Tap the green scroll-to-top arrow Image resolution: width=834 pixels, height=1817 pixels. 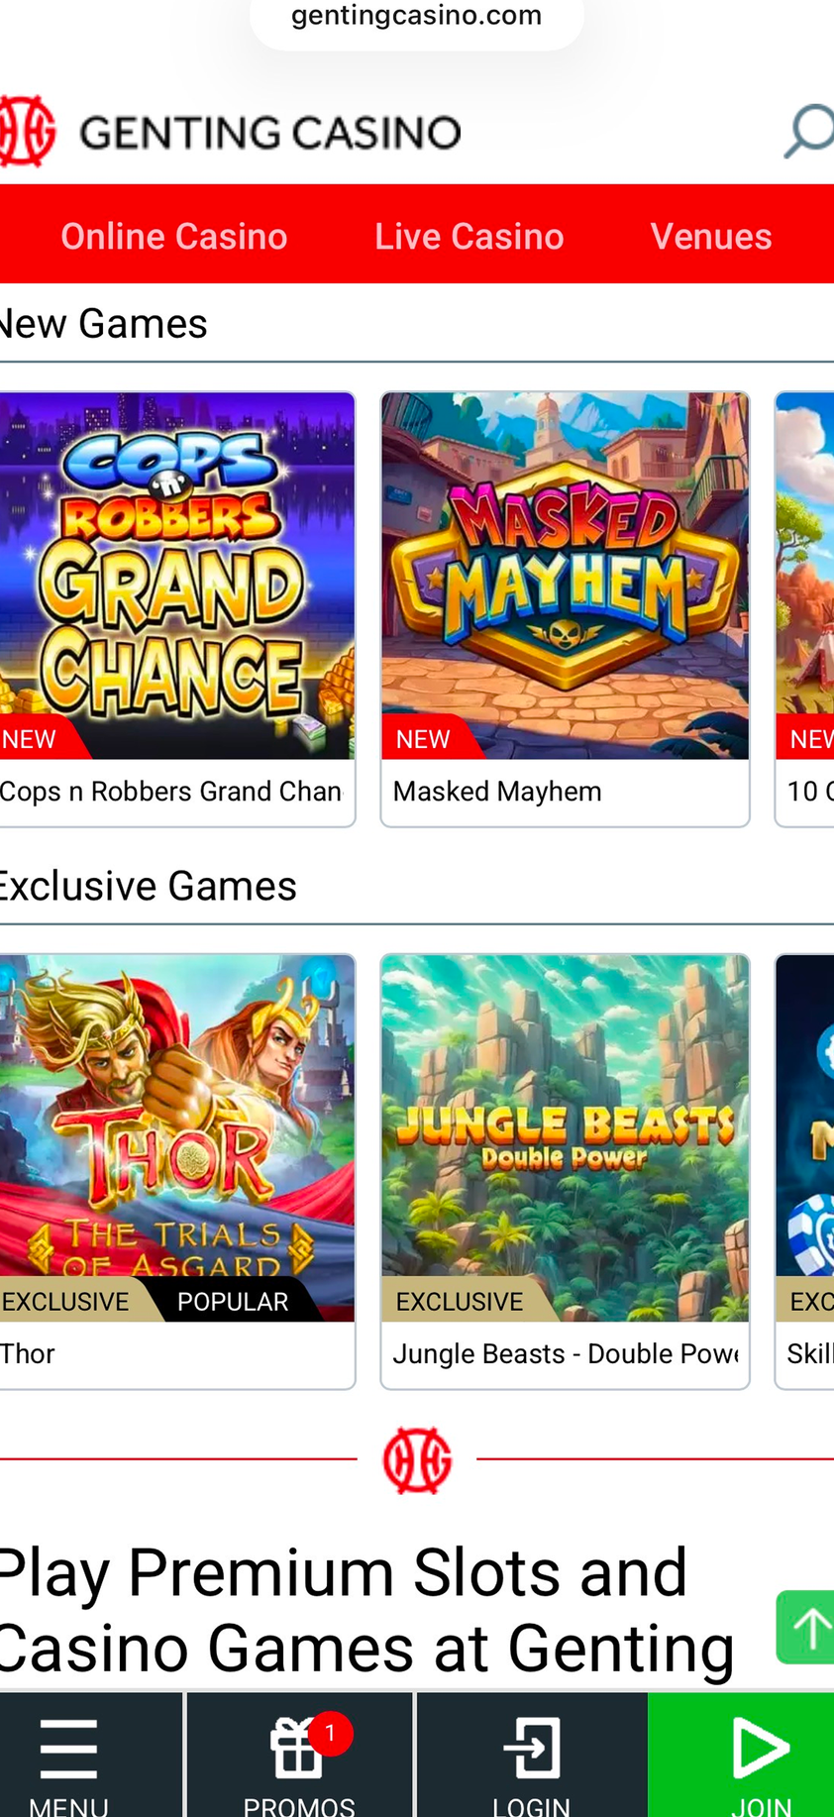807,1628
